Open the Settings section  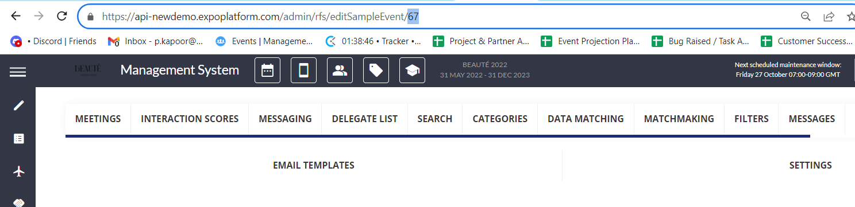810,165
